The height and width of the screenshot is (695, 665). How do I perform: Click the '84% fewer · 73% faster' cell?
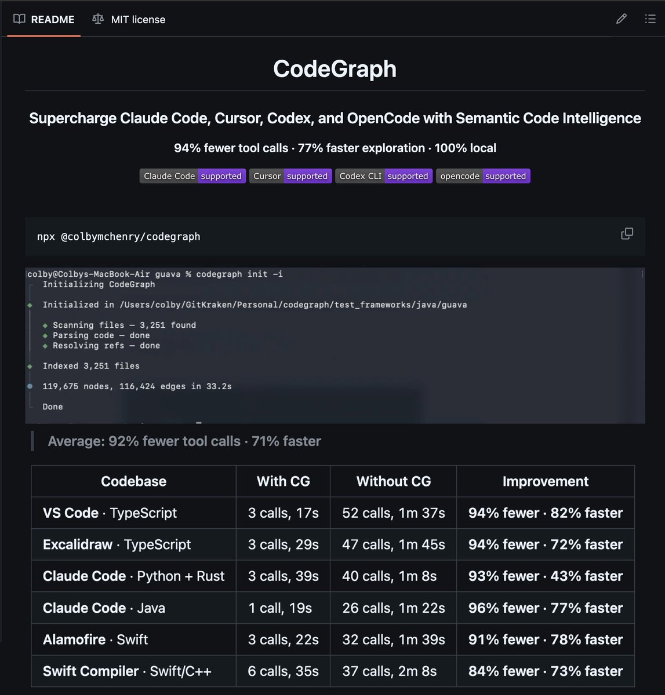point(546,671)
